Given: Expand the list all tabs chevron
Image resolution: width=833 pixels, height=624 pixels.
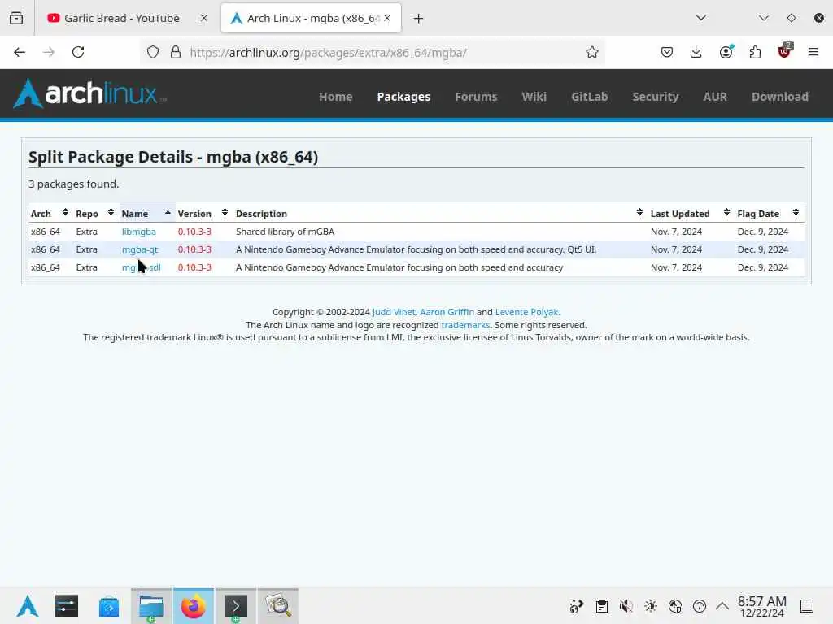Looking at the screenshot, I should pyautogui.click(x=701, y=18).
